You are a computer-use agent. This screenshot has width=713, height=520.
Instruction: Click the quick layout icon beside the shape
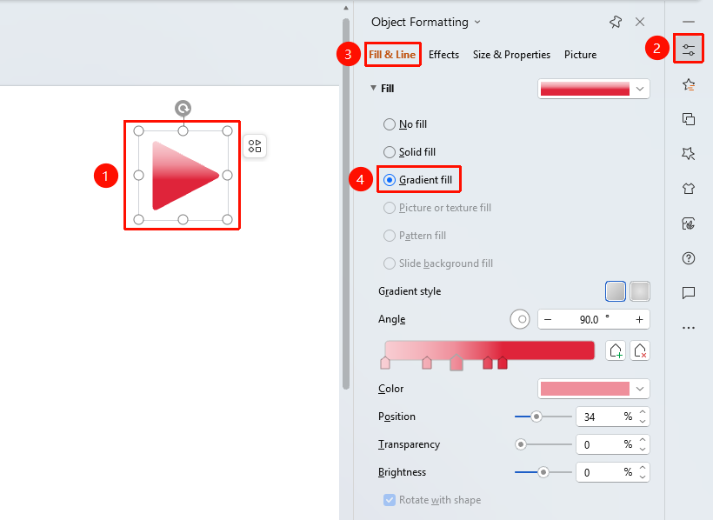coord(255,146)
